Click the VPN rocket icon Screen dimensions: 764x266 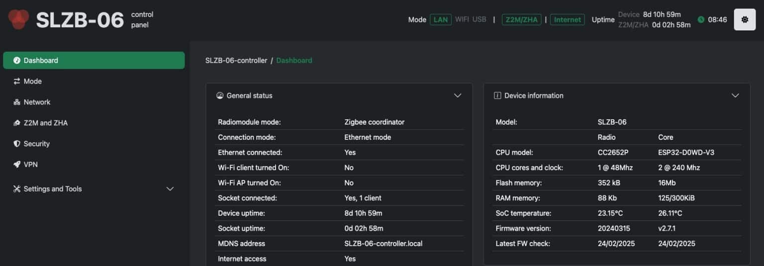[17, 165]
